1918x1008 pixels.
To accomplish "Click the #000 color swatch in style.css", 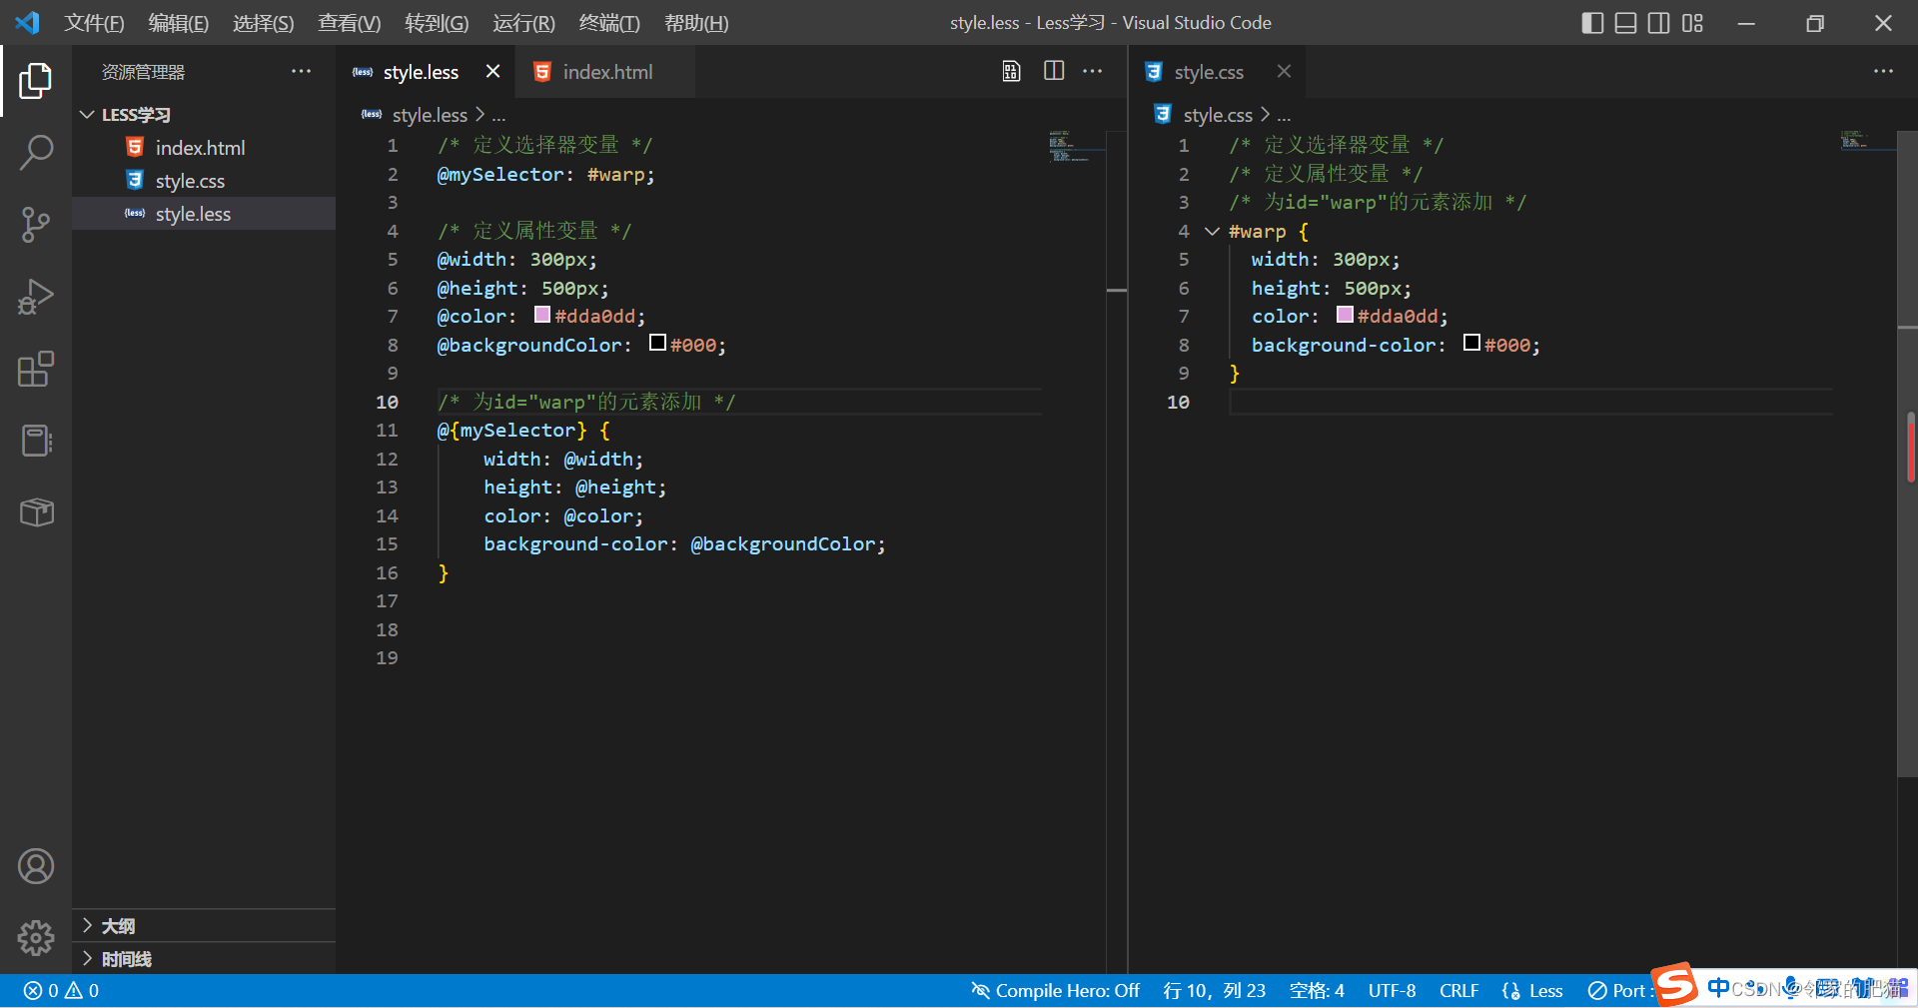I will 1471,343.
